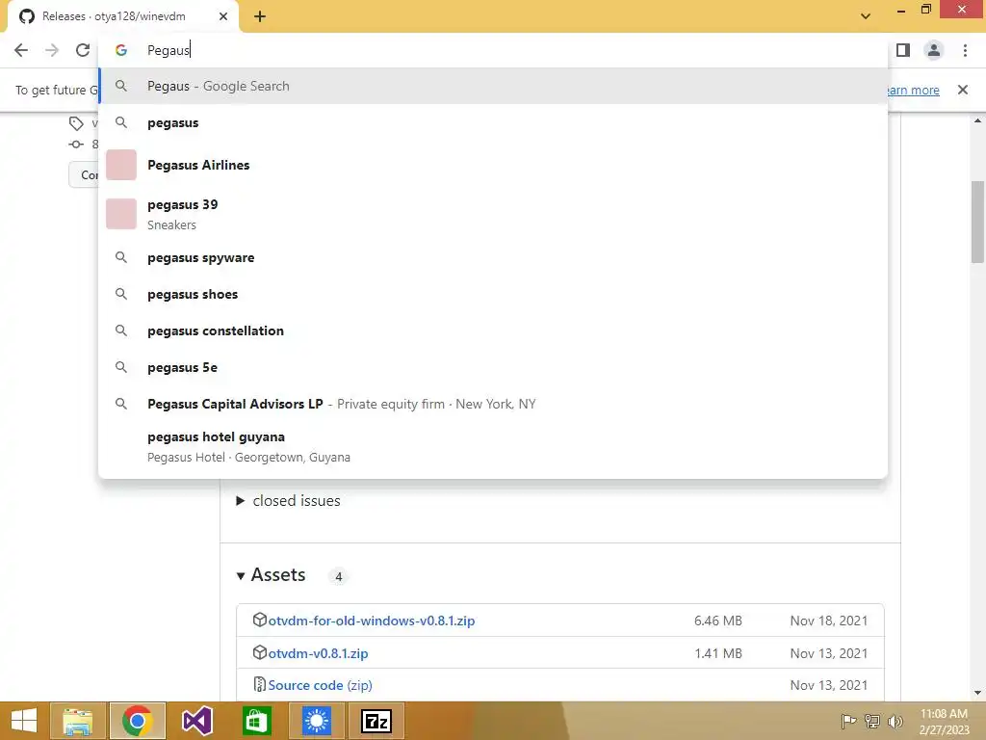Click search icon beside pegasus spyware
This screenshot has width=986, height=740.
(121, 257)
